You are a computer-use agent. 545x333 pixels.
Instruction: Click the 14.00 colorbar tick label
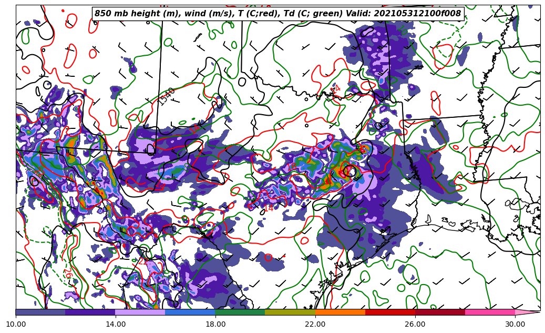tap(116, 324)
